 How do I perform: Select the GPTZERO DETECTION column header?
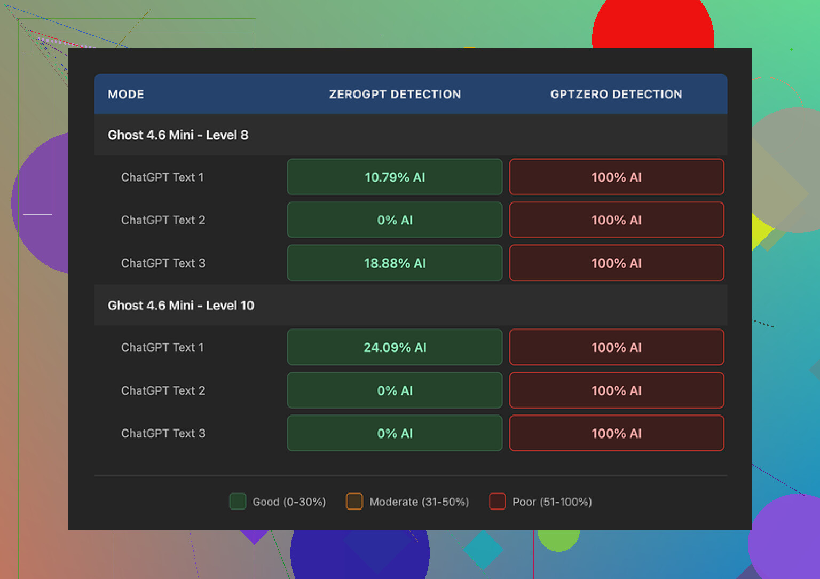coord(616,94)
